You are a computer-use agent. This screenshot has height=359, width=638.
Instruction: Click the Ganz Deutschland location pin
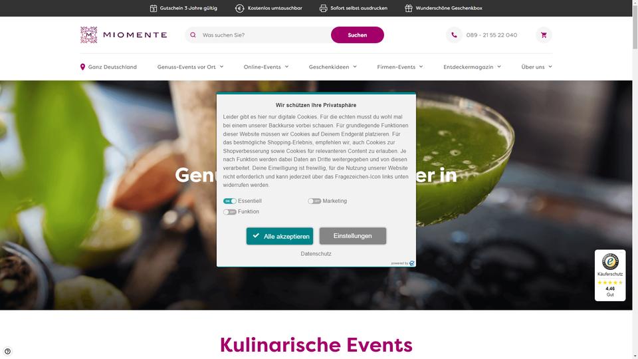tap(82, 66)
